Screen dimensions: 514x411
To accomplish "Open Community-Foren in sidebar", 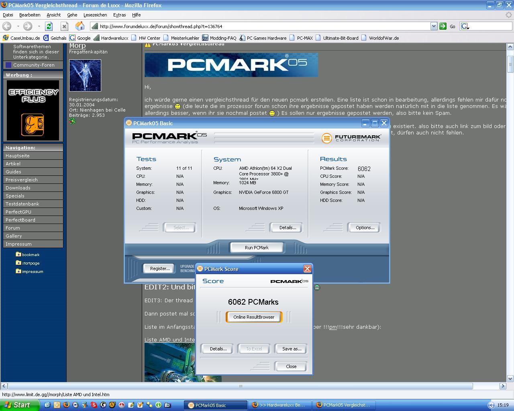I will click(34, 65).
